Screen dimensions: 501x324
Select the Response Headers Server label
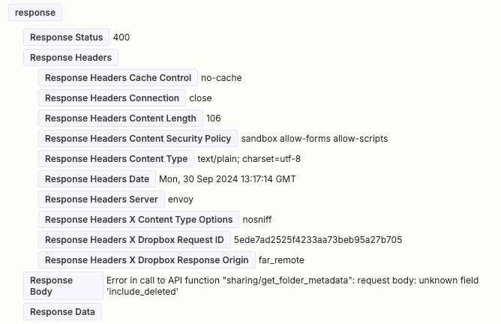(101, 199)
